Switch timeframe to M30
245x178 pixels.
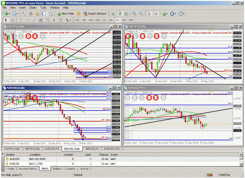click(98, 20)
